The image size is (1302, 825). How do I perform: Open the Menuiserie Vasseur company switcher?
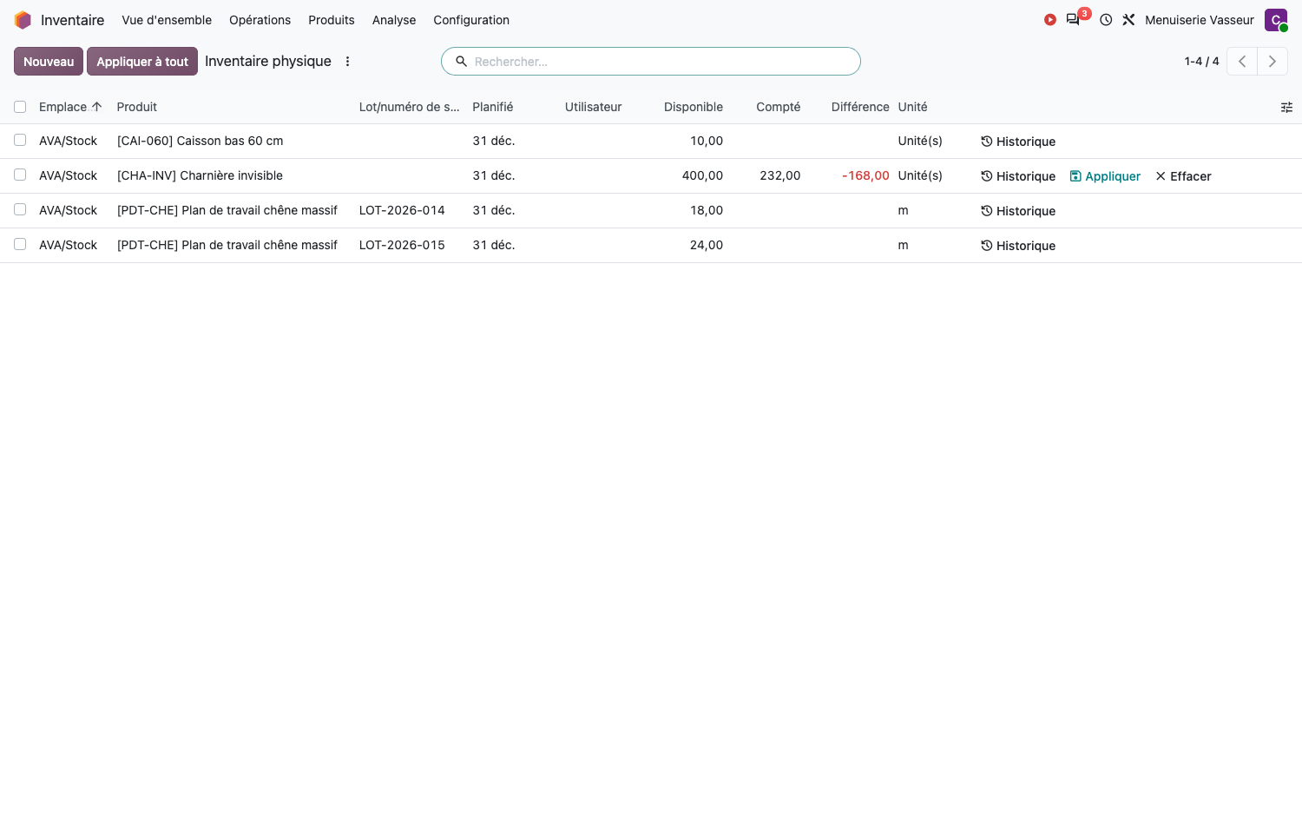1200,20
